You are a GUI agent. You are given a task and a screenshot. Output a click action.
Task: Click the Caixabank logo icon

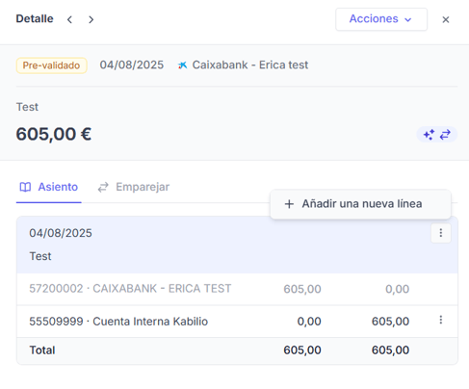pyautogui.click(x=183, y=65)
